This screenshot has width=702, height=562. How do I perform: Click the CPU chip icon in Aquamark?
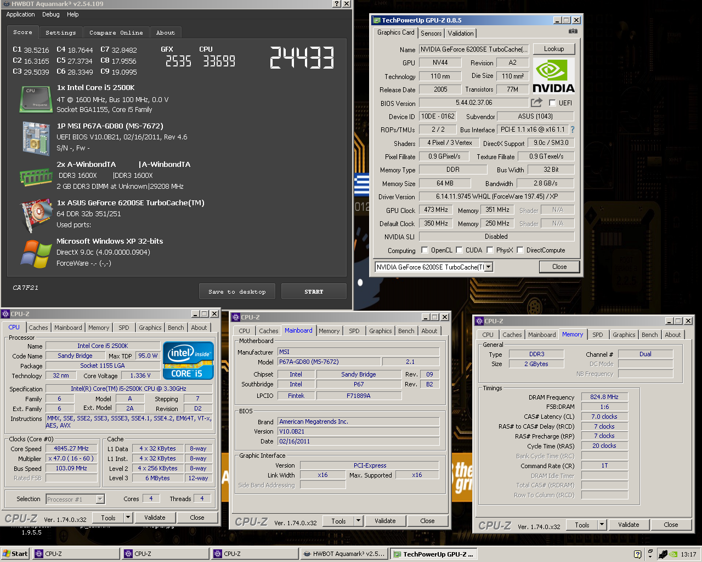click(x=36, y=99)
